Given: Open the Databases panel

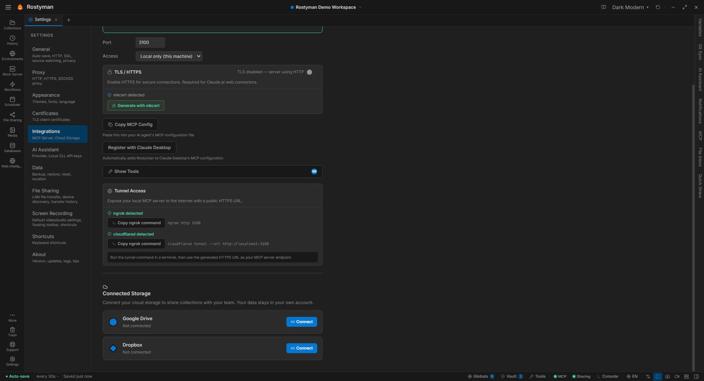Looking at the screenshot, I should click(x=12, y=148).
